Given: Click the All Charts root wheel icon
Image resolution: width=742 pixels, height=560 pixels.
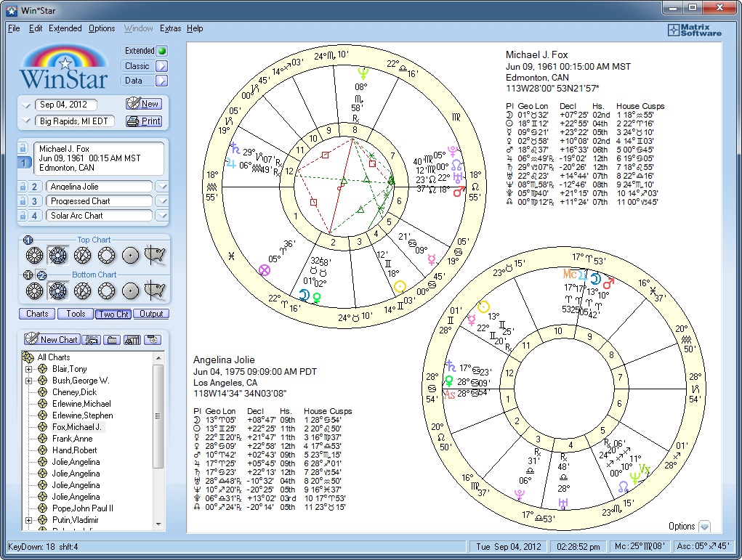Looking at the screenshot, I should pyautogui.click(x=28, y=357).
